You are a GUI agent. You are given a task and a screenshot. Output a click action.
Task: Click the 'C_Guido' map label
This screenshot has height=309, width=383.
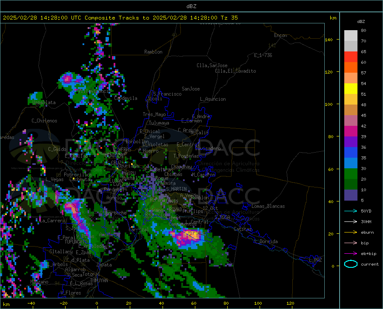[x=57, y=149]
